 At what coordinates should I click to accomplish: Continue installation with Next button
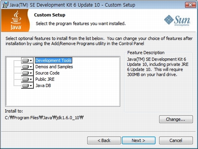(139, 140)
